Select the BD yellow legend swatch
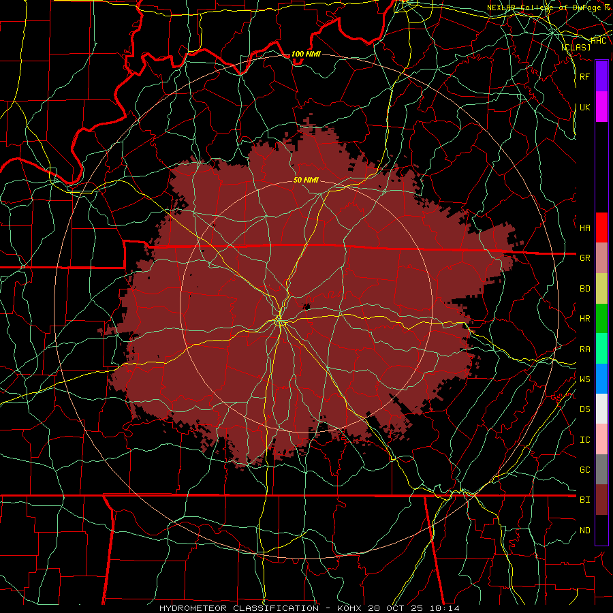This screenshot has width=613, height=613. click(x=601, y=288)
